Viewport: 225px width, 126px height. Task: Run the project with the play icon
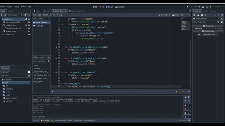click(187, 7)
